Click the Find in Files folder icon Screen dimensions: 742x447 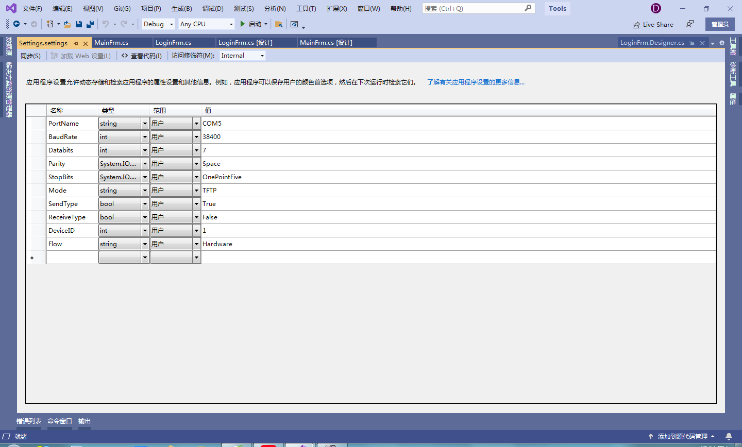click(279, 24)
